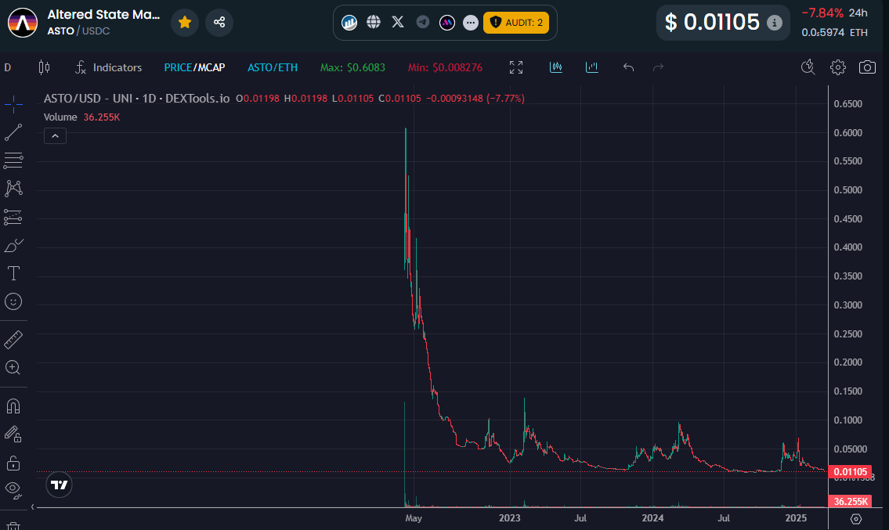
Task: Click the Min: $0.008276 label
Action: [445, 67]
